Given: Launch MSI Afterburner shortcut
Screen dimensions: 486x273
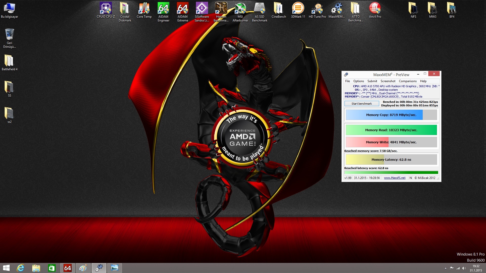Looking at the screenshot, I should (240, 12).
